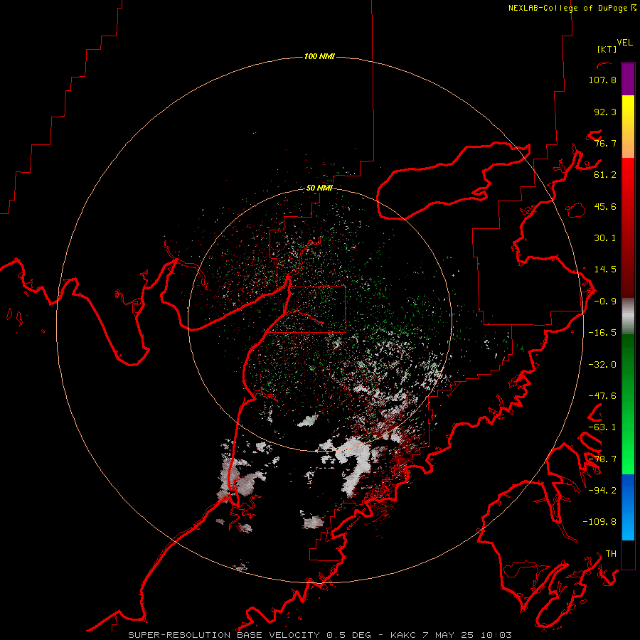Click the 45.6 legend value

point(605,206)
